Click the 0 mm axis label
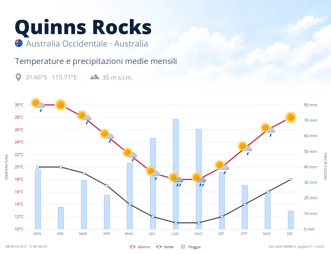Image resolution: width=331 pixels, height=254 pixels. 309,229
